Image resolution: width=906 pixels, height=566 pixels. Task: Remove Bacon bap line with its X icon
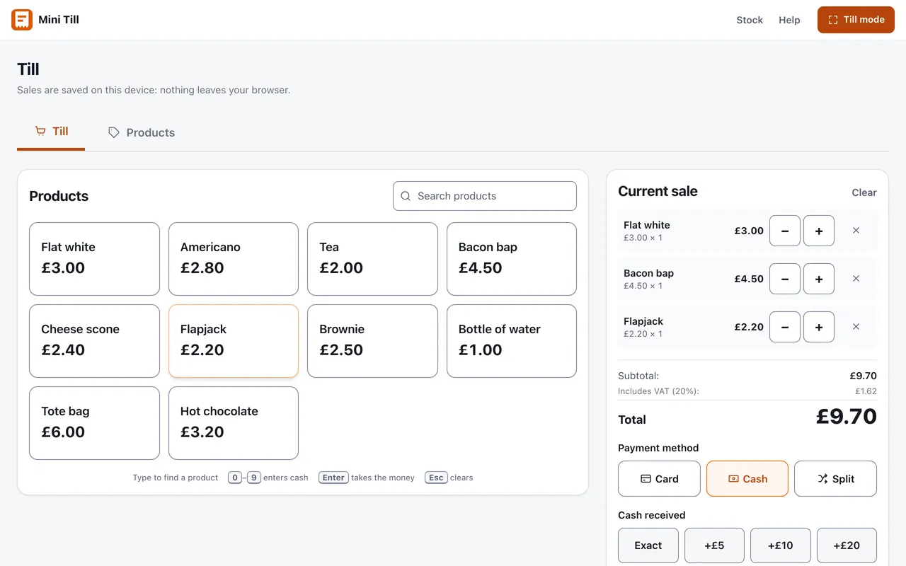pyautogui.click(x=856, y=279)
